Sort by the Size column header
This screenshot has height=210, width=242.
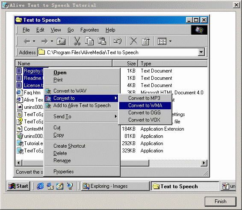point(125,64)
